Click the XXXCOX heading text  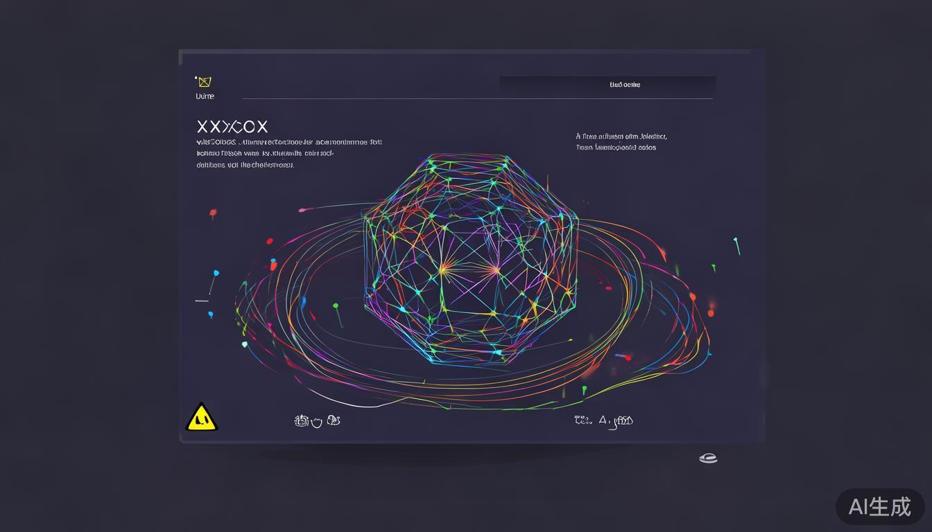click(x=232, y=127)
